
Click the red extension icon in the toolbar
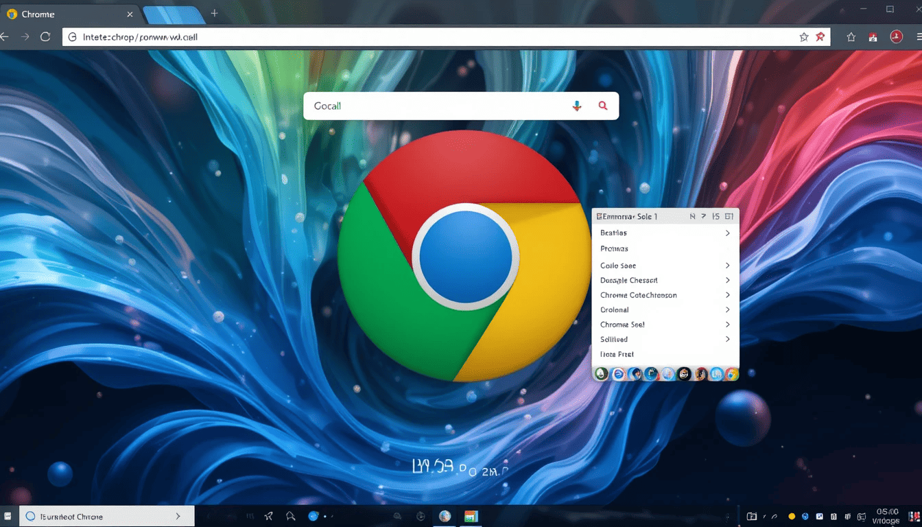pyautogui.click(x=873, y=38)
